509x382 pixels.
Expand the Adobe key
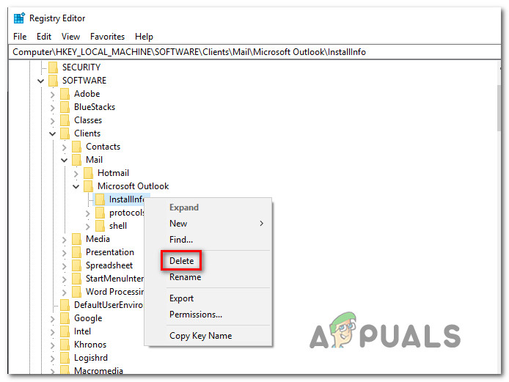(x=53, y=94)
